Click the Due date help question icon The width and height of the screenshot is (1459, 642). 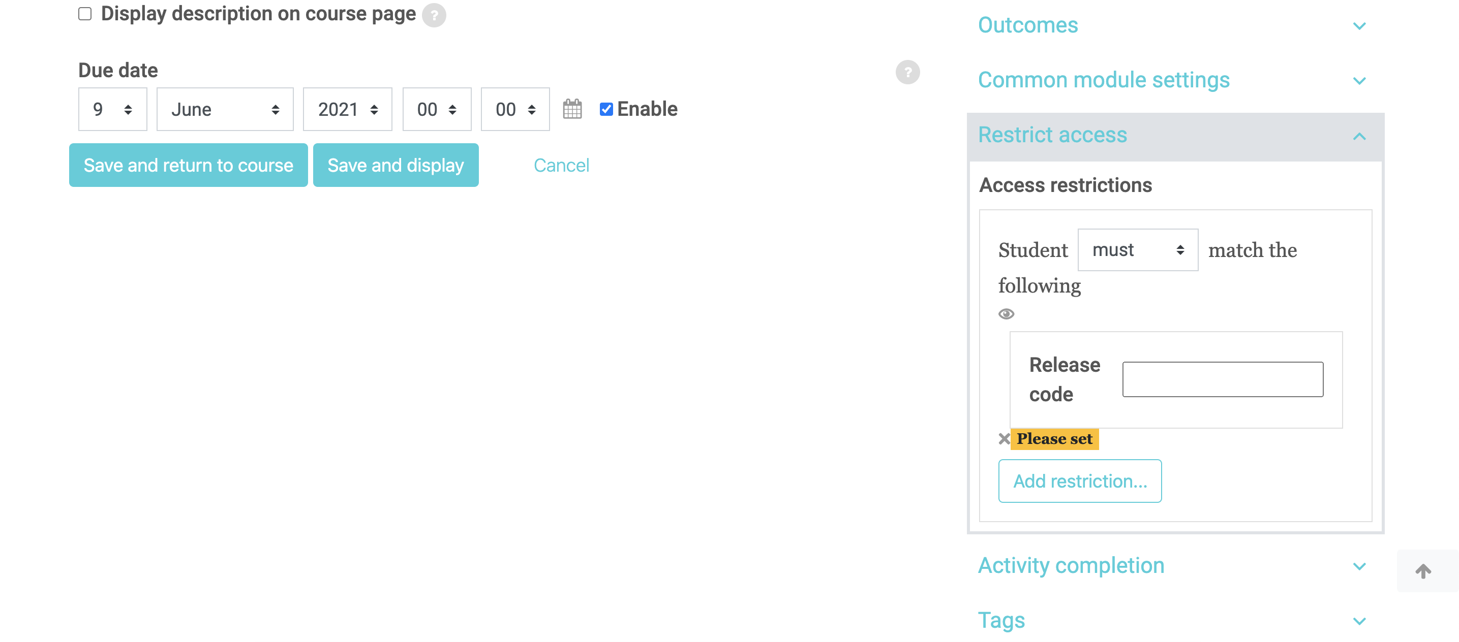(x=907, y=72)
